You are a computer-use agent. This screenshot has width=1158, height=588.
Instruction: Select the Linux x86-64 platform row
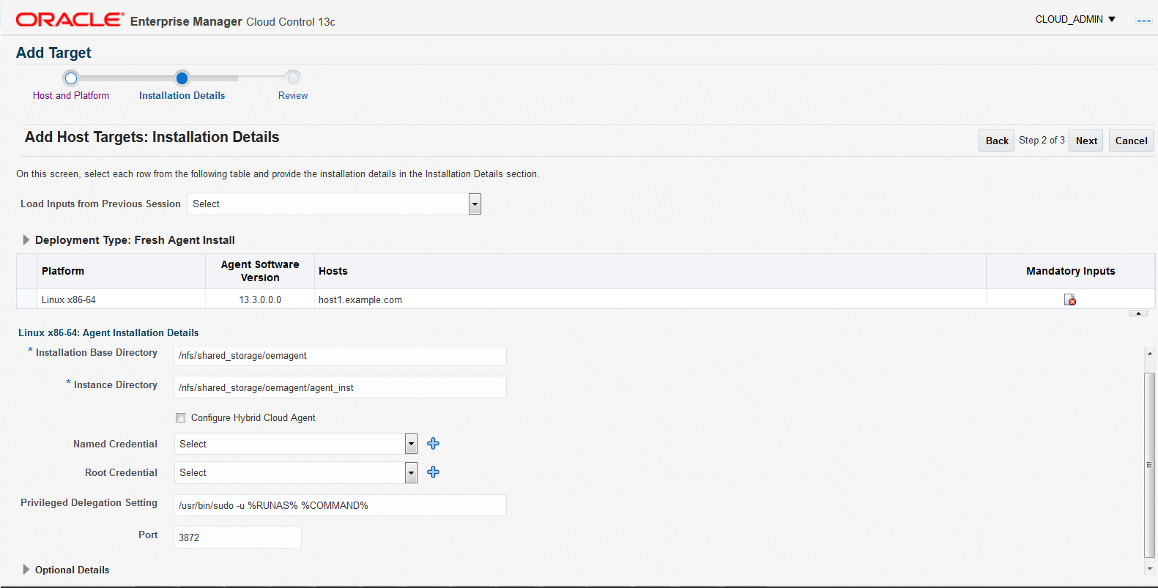[x=585, y=299]
